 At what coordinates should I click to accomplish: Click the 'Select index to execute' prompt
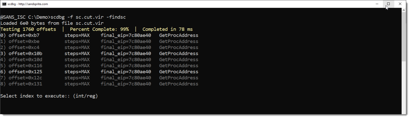(49, 96)
